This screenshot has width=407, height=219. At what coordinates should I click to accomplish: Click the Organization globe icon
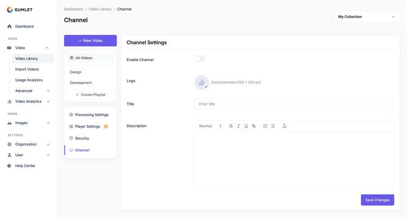tap(9, 144)
